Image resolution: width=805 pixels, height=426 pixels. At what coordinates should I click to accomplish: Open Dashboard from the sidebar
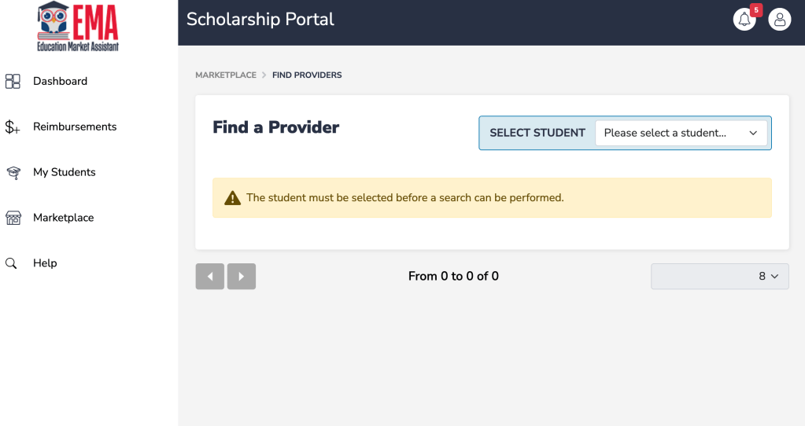tap(60, 81)
